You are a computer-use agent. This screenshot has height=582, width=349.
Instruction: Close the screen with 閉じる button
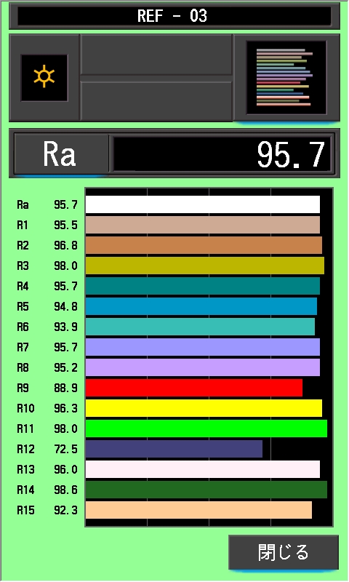284,552
